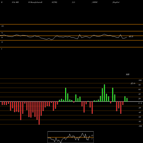
Task: Click the 'SI & MR' header label
Action: pyautogui.click(x=15, y=2)
